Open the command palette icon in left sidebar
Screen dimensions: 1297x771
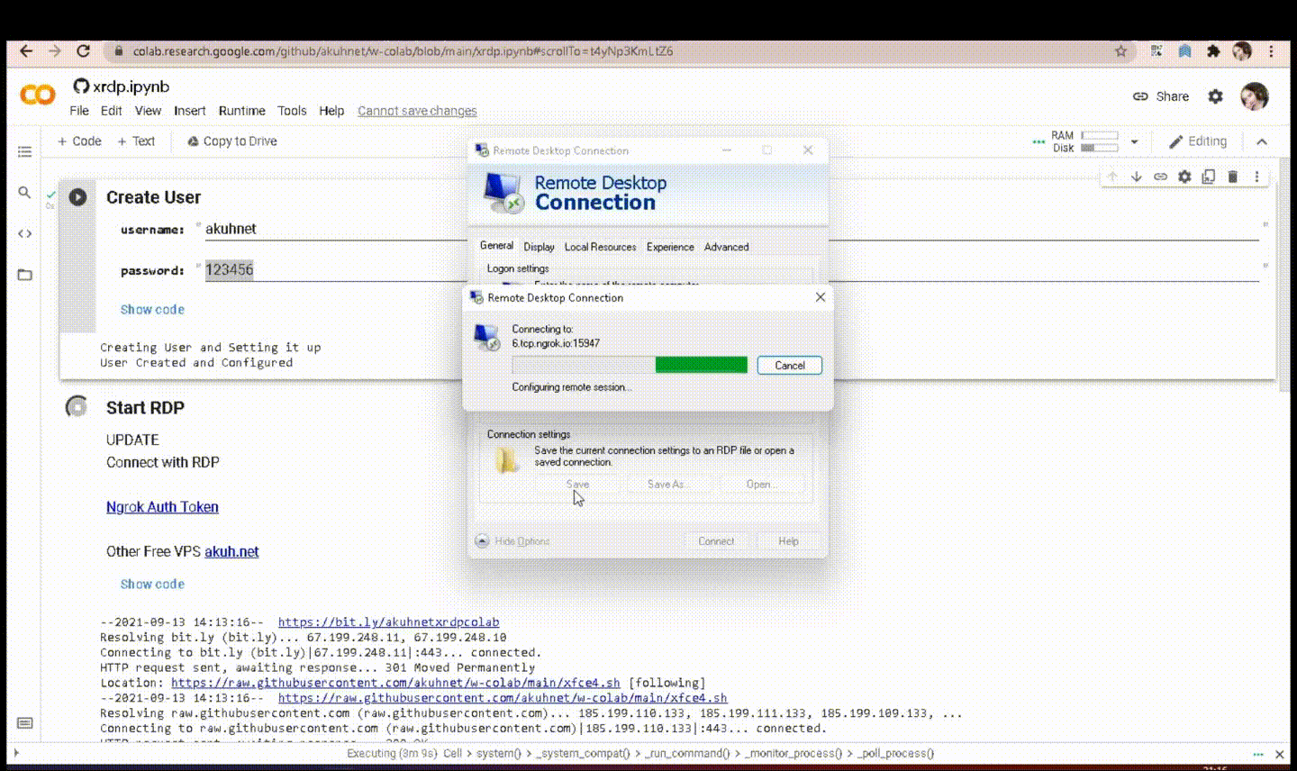[24, 723]
